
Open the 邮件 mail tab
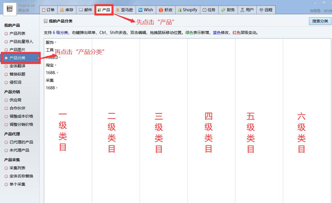(x=85, y=10)
